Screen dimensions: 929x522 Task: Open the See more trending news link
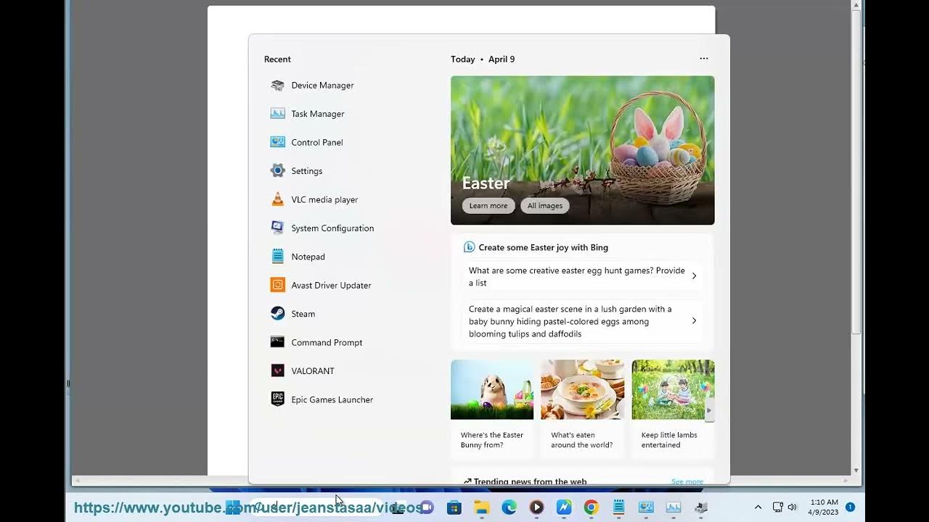687,481
